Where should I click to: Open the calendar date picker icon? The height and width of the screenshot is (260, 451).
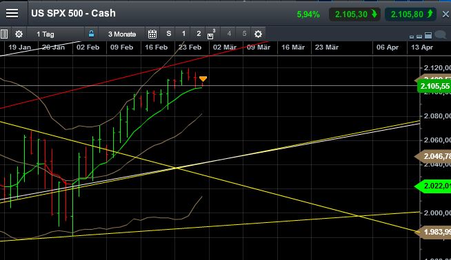click(152, 34)
